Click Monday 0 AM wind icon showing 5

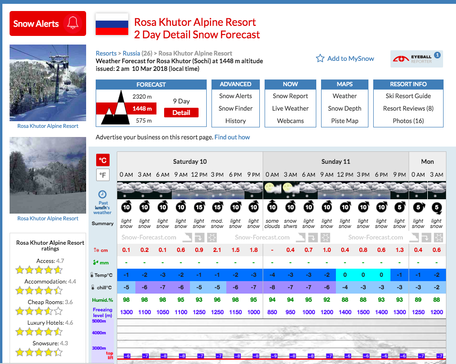419,207
